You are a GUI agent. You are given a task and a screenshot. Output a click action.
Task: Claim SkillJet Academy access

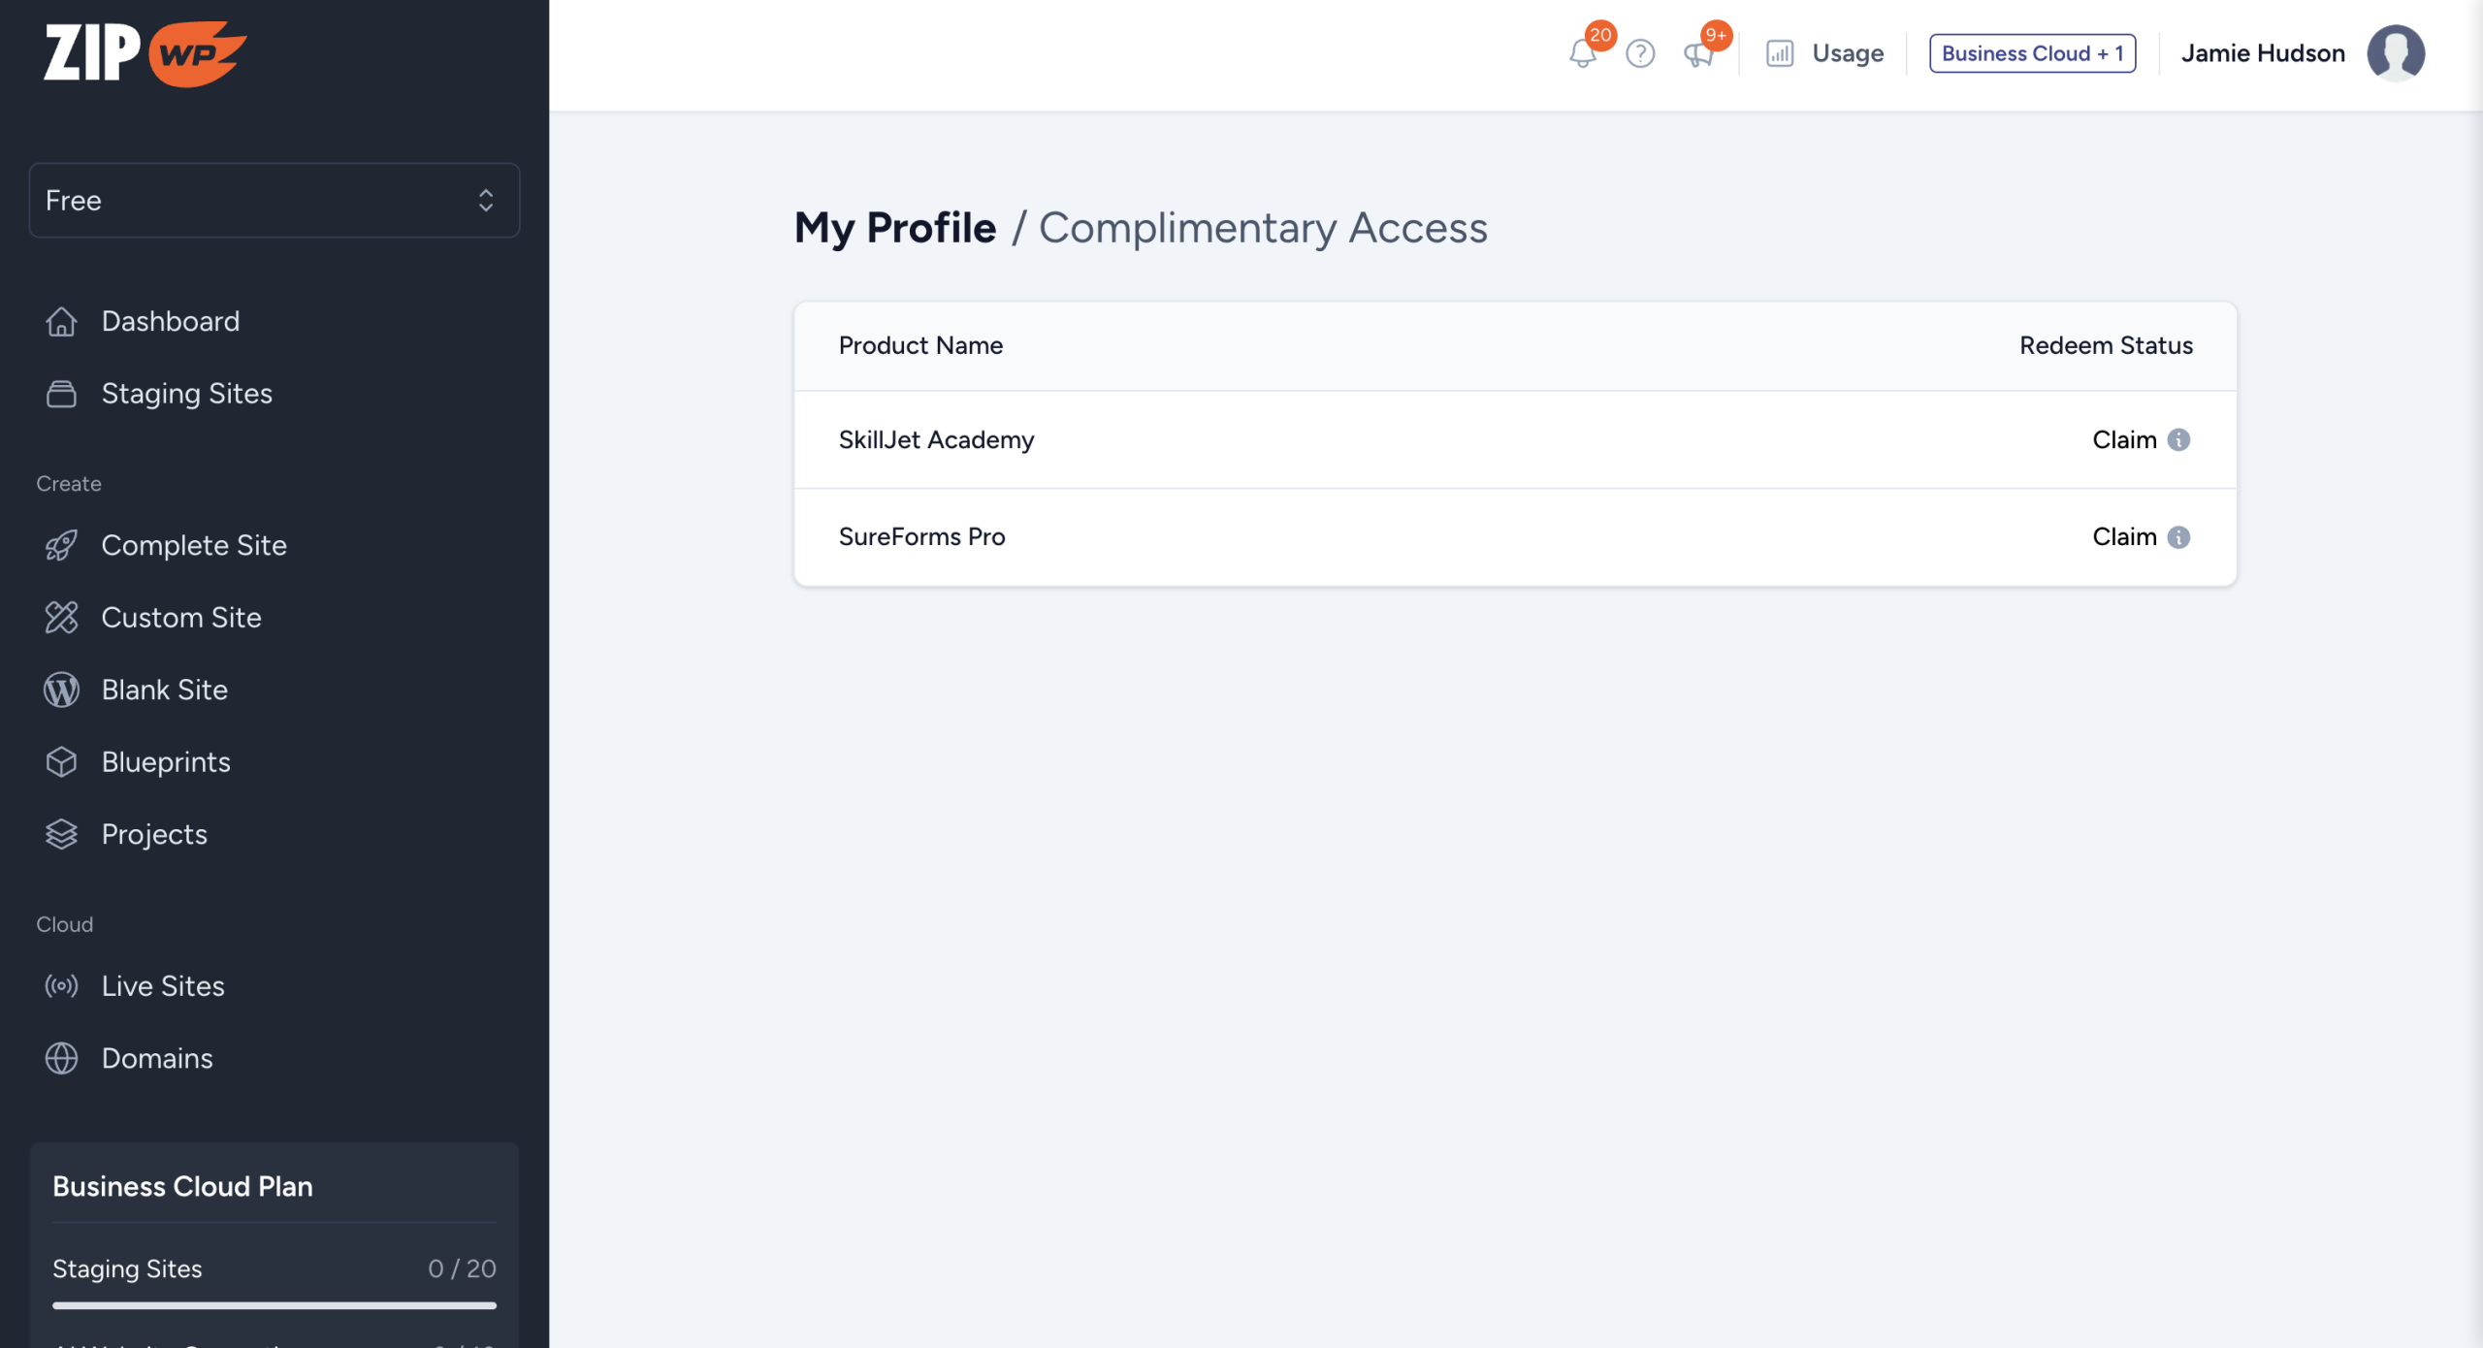tap(2123, 439)
